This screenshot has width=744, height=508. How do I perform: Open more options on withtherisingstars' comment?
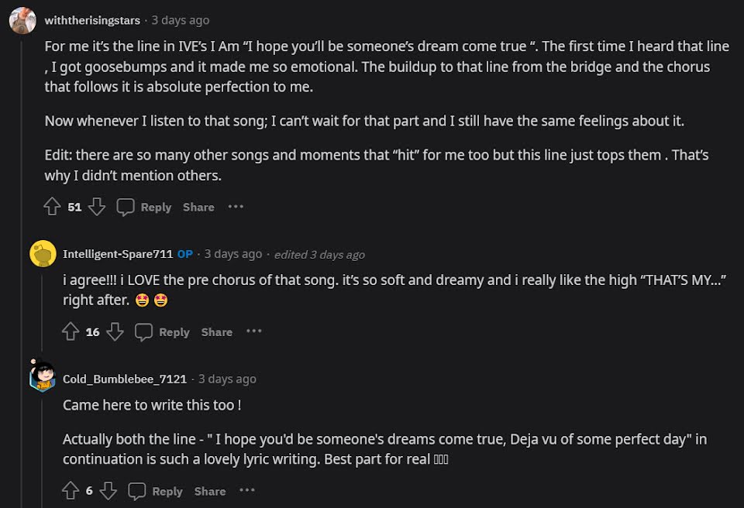coord(236,207)
